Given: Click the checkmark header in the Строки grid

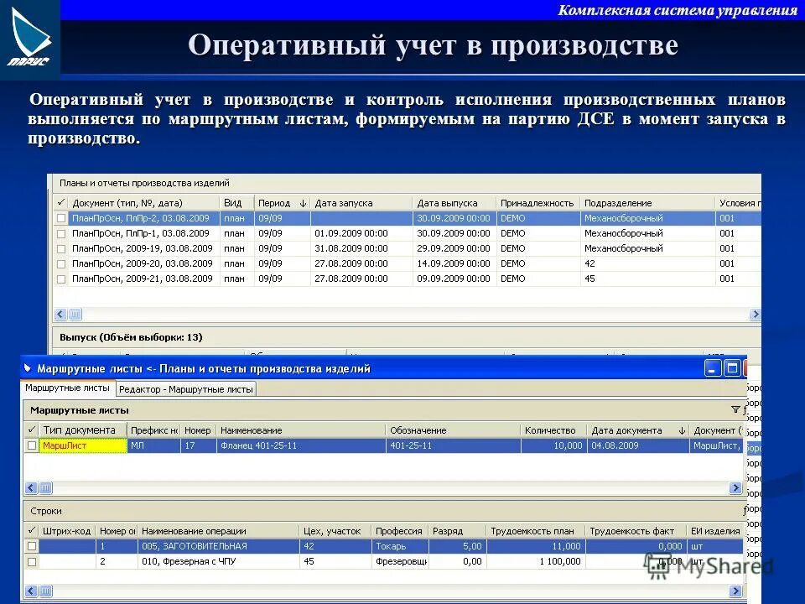Looking at the screenshot, I should coord(34,529).
